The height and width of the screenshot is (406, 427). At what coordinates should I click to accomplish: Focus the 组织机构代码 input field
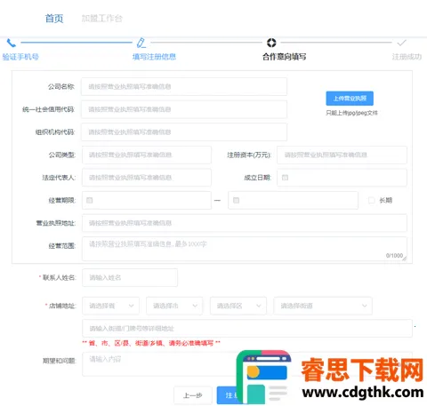tap(184, 132)
